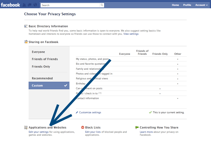The image size is (211, 144).
Task: Choose the Recommended privacy preset
Action: coord(42,78)
